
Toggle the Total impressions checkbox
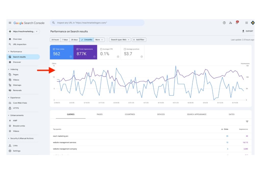click(x=77, y=49)
